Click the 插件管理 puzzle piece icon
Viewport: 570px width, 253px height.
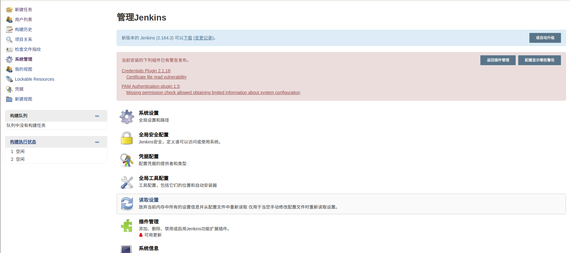[x=127, y=226]
